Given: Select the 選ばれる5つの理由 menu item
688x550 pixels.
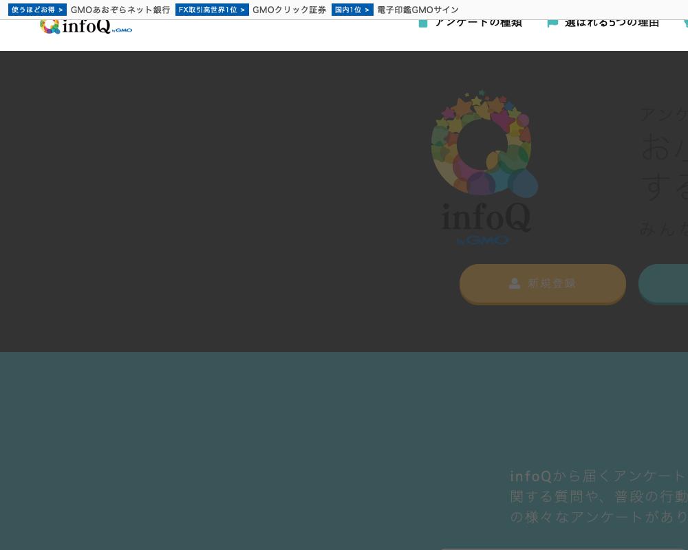Looking at the screenshot, I should tap(612, 21).
